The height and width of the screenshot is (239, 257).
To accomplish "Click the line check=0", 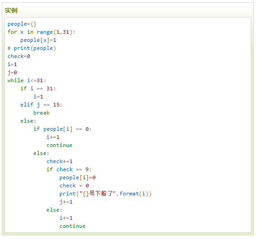I will pyautogui.click(x=19, y=56).
